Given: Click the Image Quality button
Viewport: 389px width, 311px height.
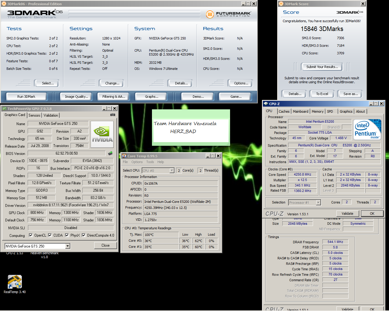Looking at the screenshot, I should pyautogui.click(x=77, y=97).
